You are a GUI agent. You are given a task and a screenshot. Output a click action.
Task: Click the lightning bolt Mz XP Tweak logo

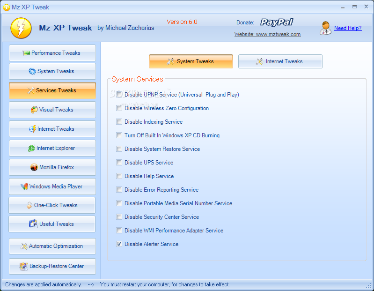[21, 28]
